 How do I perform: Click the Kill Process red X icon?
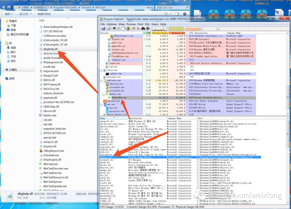[138, 29]
